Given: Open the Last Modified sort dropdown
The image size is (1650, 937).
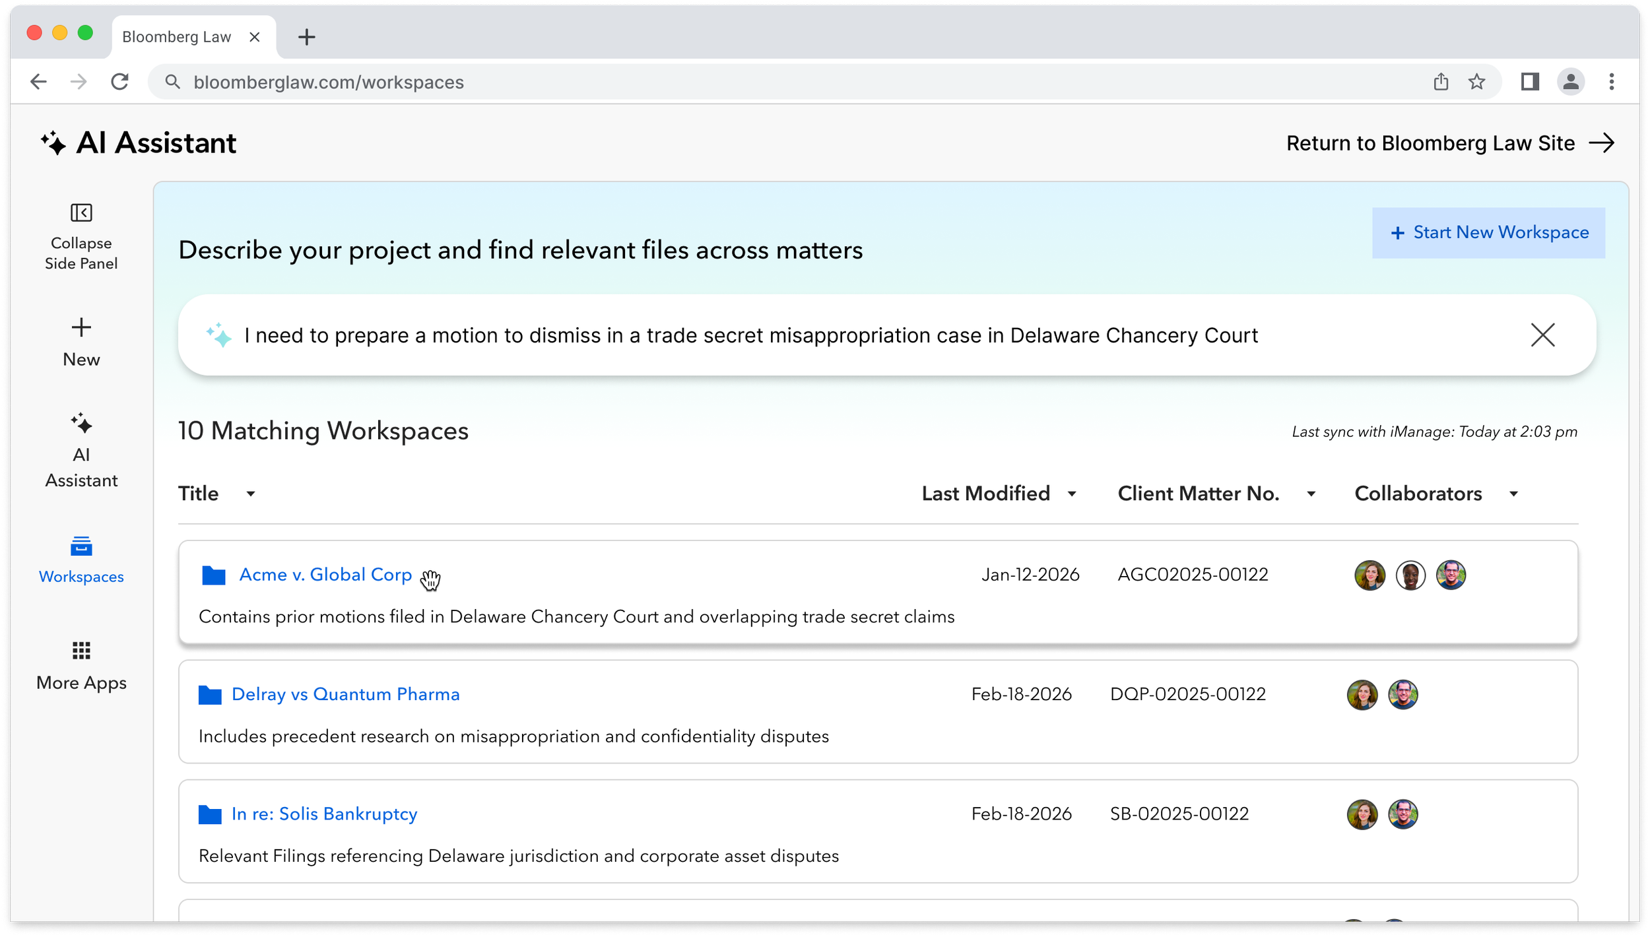Looking at the screenshot, I should pos(1072,494).
